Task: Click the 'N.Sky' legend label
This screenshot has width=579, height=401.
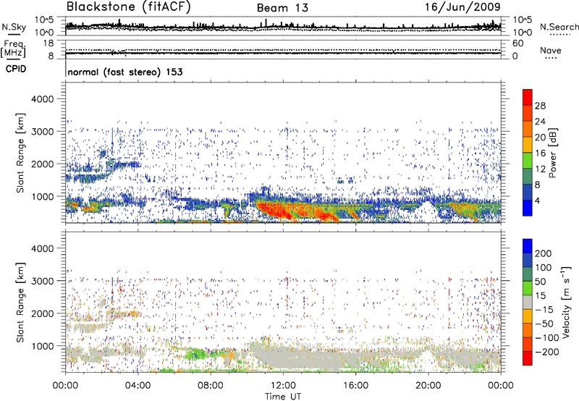Action: [14, 27]
